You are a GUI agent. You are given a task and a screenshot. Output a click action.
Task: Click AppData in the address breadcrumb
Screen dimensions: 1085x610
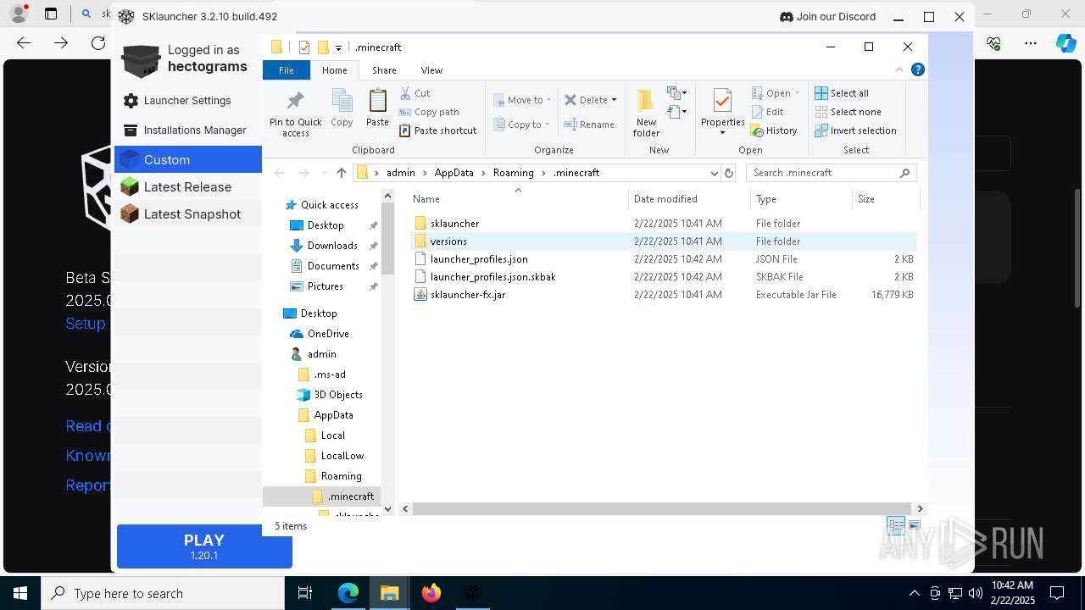click(x=453, y=173)
